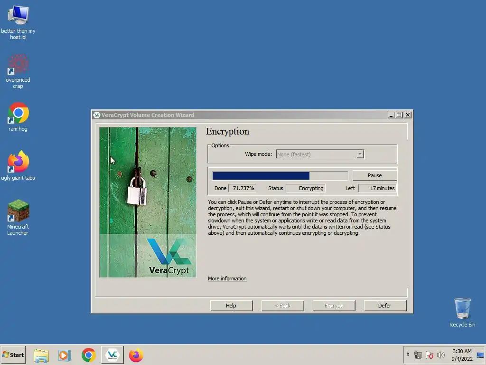The height and width of the screenshot is (365, 486).
Task: Select the VeraCrypt taskbar button
Action: point(112,355)
